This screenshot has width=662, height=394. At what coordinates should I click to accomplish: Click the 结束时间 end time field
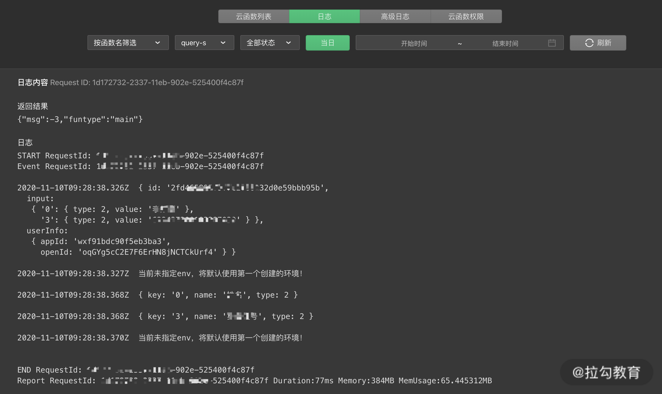505,43
